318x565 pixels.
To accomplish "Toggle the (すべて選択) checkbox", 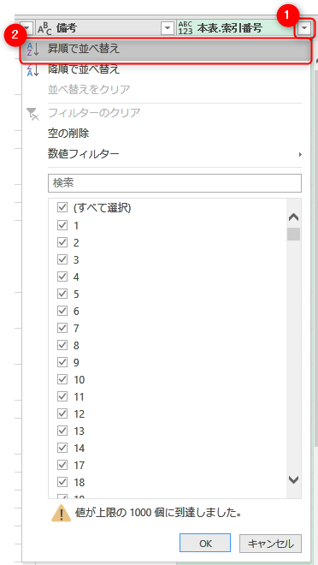I will pos(62,207).
